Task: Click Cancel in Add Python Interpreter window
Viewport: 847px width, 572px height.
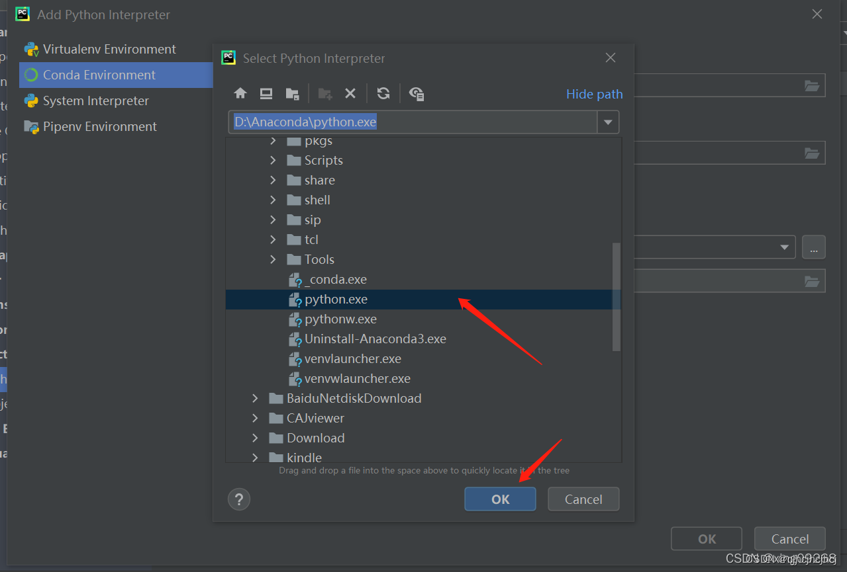Action: tap(790, 539)
